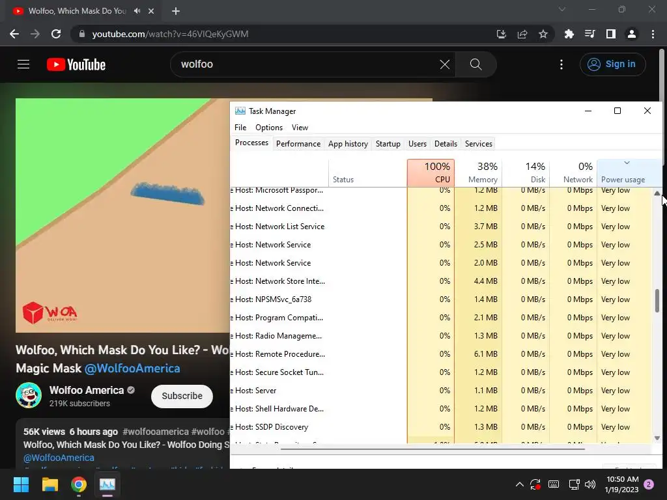Open the notification center badge
Viewport: 667px width, 500px height.
[x=649, y=484]
